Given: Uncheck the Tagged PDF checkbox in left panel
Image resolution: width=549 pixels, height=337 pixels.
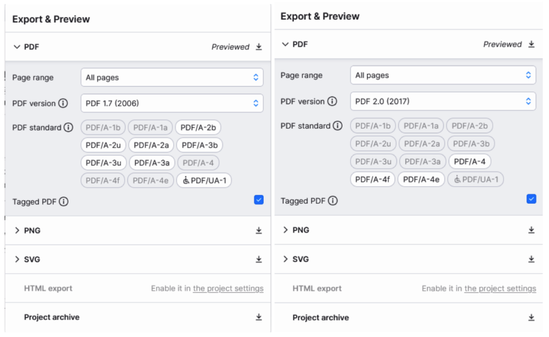Looking at the screenshot, I should tap(258, 200).
